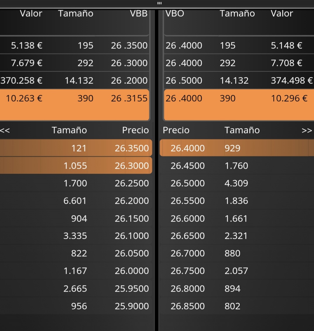The height and width of the screenshot is (331, 314).
Task: Select the ask price 26.8500
Action: tap(188, 306)
